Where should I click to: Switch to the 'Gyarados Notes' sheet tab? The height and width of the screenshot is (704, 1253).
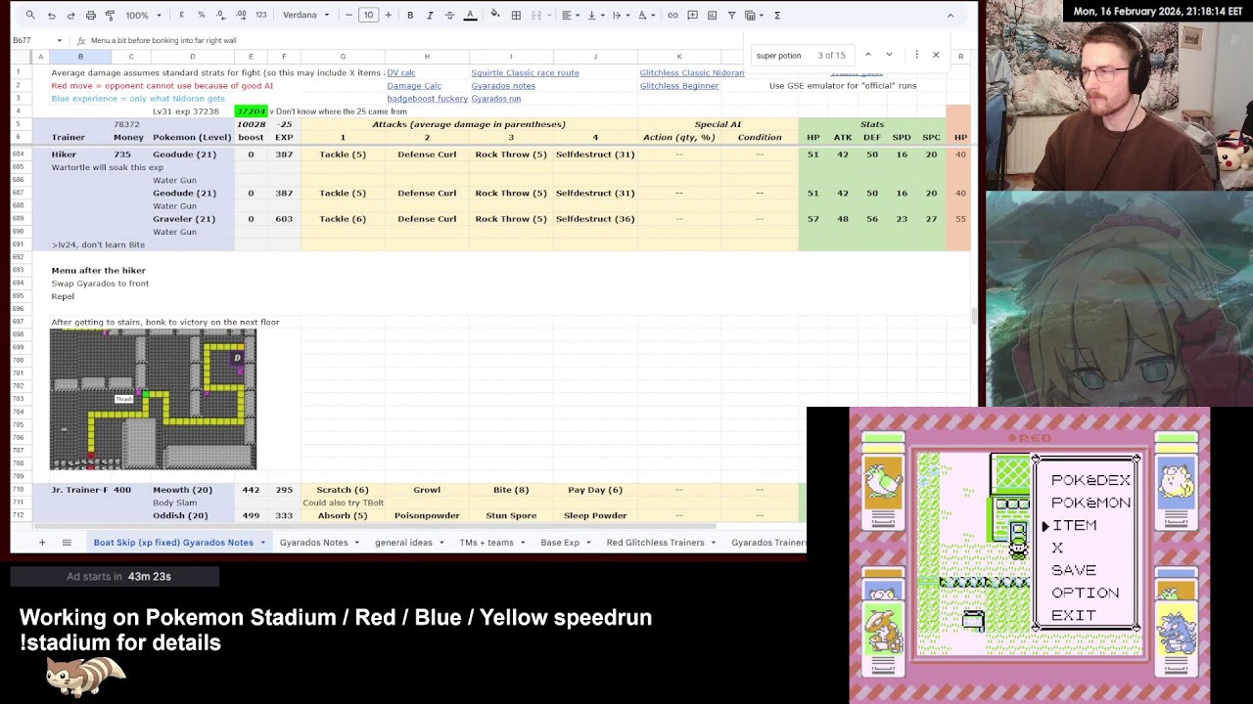(313, 543)
